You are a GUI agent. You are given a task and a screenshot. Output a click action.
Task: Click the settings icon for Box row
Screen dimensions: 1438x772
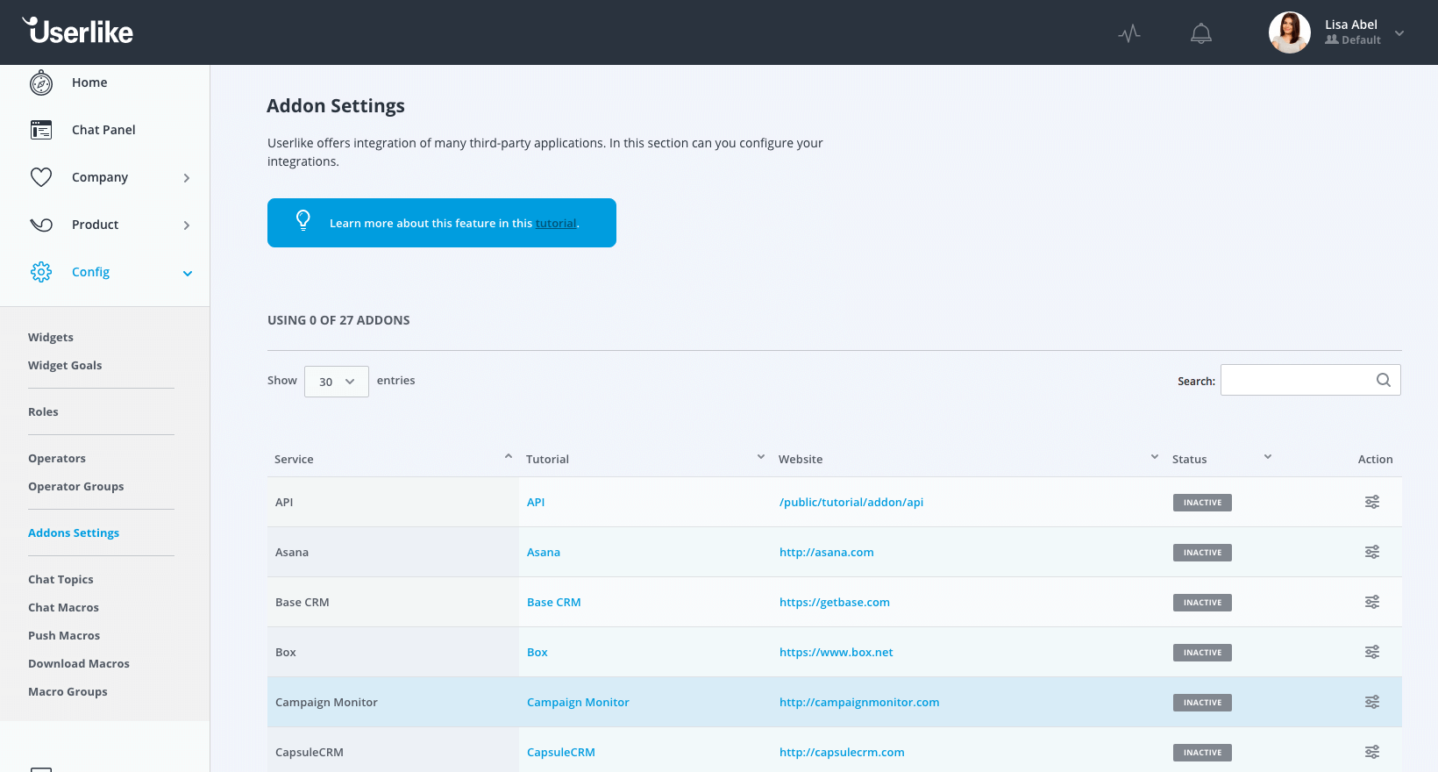1371,652
